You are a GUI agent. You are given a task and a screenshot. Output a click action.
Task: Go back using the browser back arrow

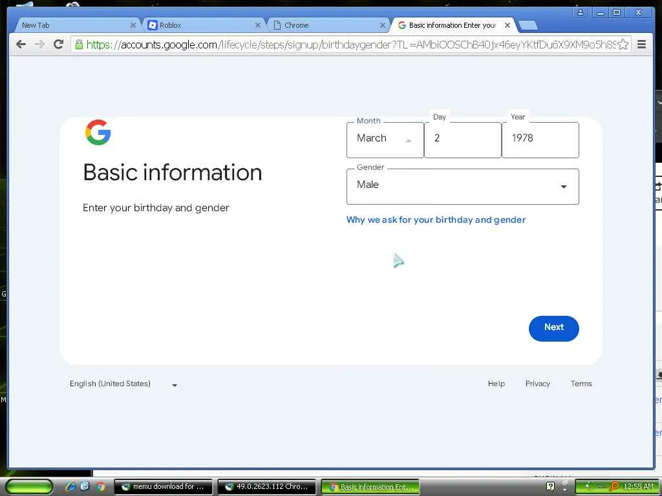[20, 45]
